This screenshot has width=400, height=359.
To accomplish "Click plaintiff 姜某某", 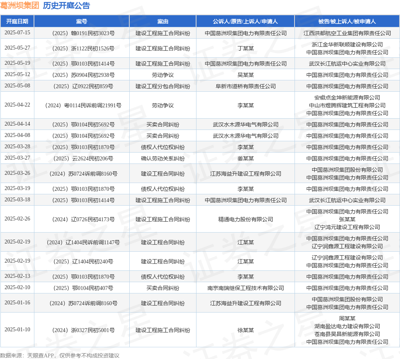I will [246, 158].
